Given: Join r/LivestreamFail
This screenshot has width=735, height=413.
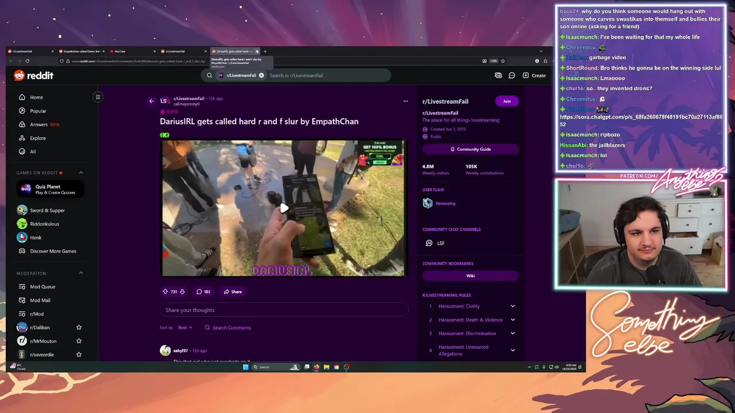Looking at the screenshot, I should coord(507,101).
